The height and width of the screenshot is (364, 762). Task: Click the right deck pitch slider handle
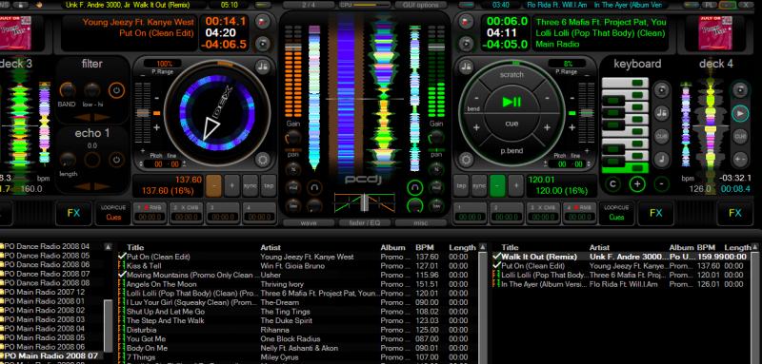coord(587,113)
